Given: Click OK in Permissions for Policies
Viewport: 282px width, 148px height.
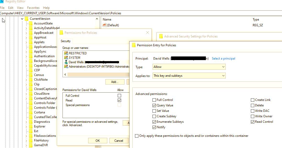Looking at the screenshot, I should click(x=98, y=141).
